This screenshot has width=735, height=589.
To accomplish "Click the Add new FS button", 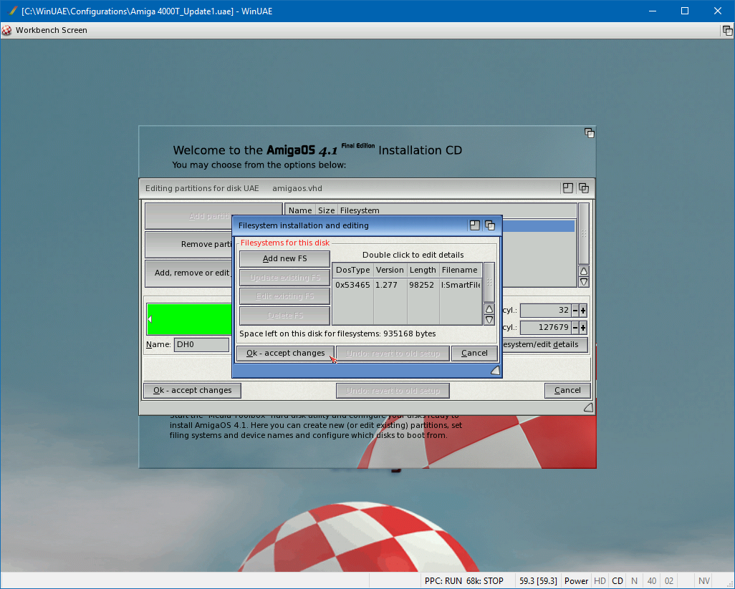I will [x=284, y=259].
